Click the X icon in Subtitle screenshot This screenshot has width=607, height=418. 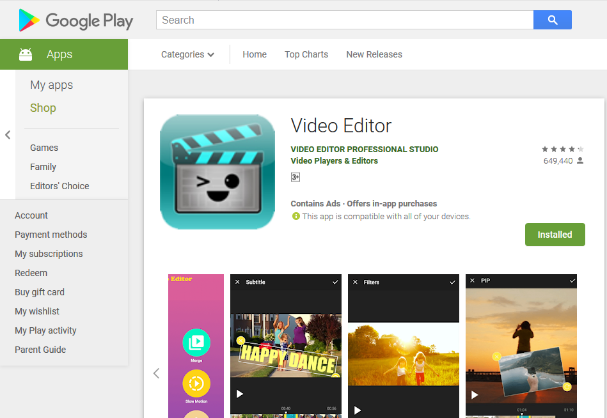point(238,282)
